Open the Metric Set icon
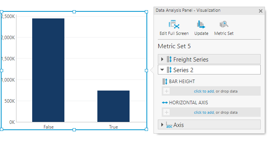Image resolution: width=276 pixels, height=147 pixels. [224, 24]
